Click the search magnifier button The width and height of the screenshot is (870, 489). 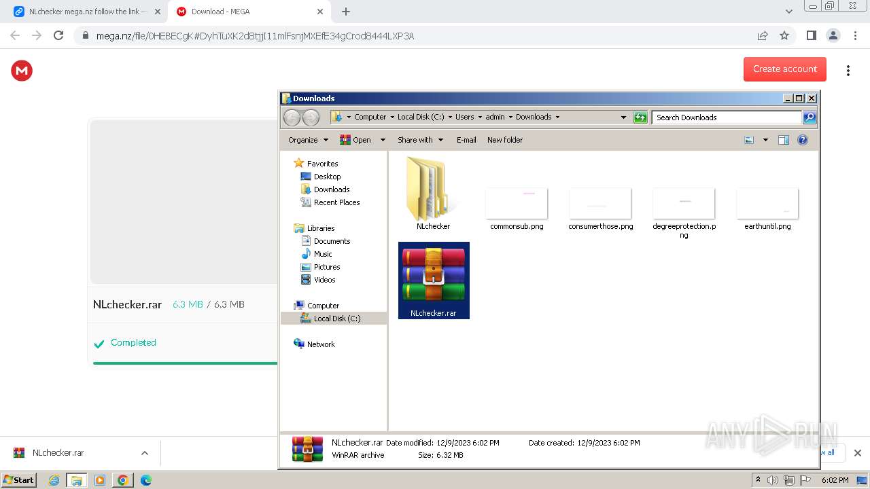click(810, 117)
